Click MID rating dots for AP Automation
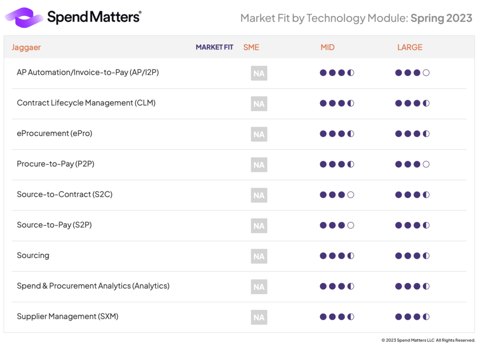This screenshot has width=479, height=361. coord(337,72)
